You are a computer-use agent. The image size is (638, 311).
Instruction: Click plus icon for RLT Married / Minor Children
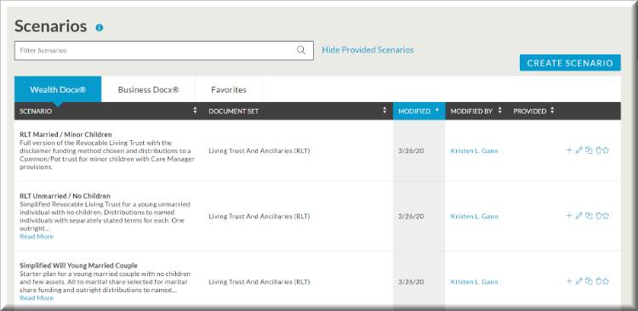point(569,150)
